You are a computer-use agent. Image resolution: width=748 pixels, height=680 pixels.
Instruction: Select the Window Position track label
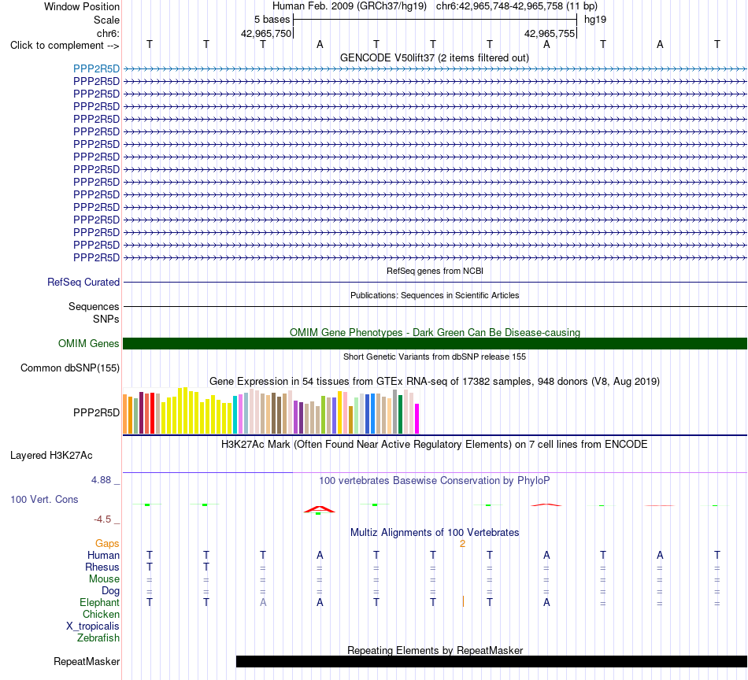(x=82, y=6)
